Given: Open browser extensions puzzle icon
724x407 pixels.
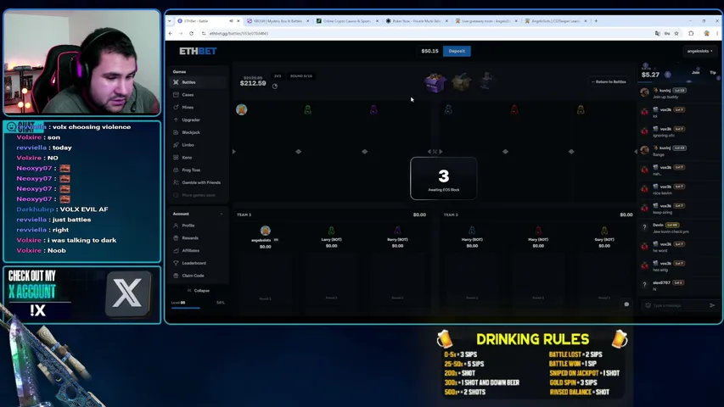Looking at the screenshot, I should coord(691,34).
